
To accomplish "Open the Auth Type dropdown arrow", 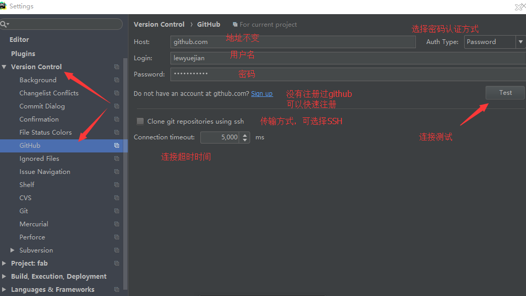I will click(520, 42).
